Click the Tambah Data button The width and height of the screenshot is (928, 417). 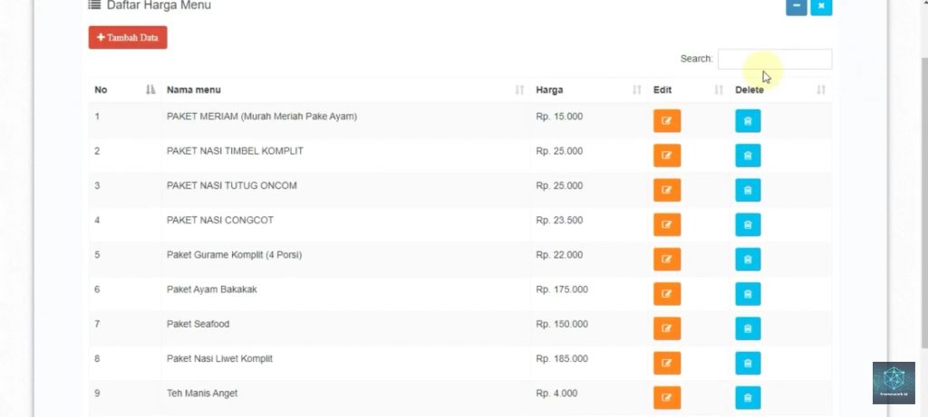pyautogui.click(x=128, y=38)
